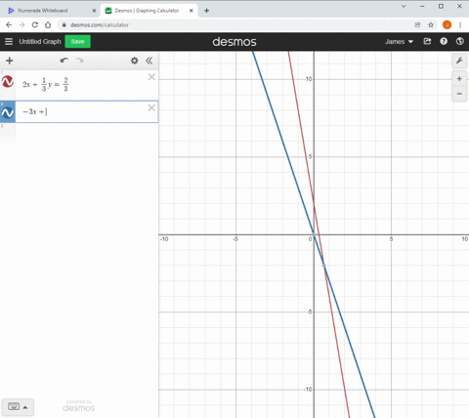Add a new expression item with the plus icon
Image resolution: width=469 pixels, height=418 pixels.
pos(10,61)
